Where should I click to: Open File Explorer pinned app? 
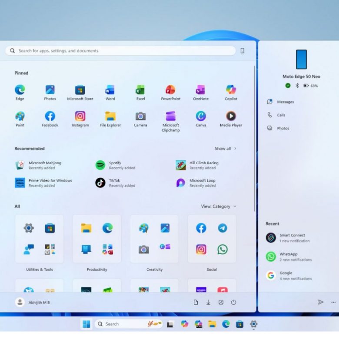tap(110, 119)
